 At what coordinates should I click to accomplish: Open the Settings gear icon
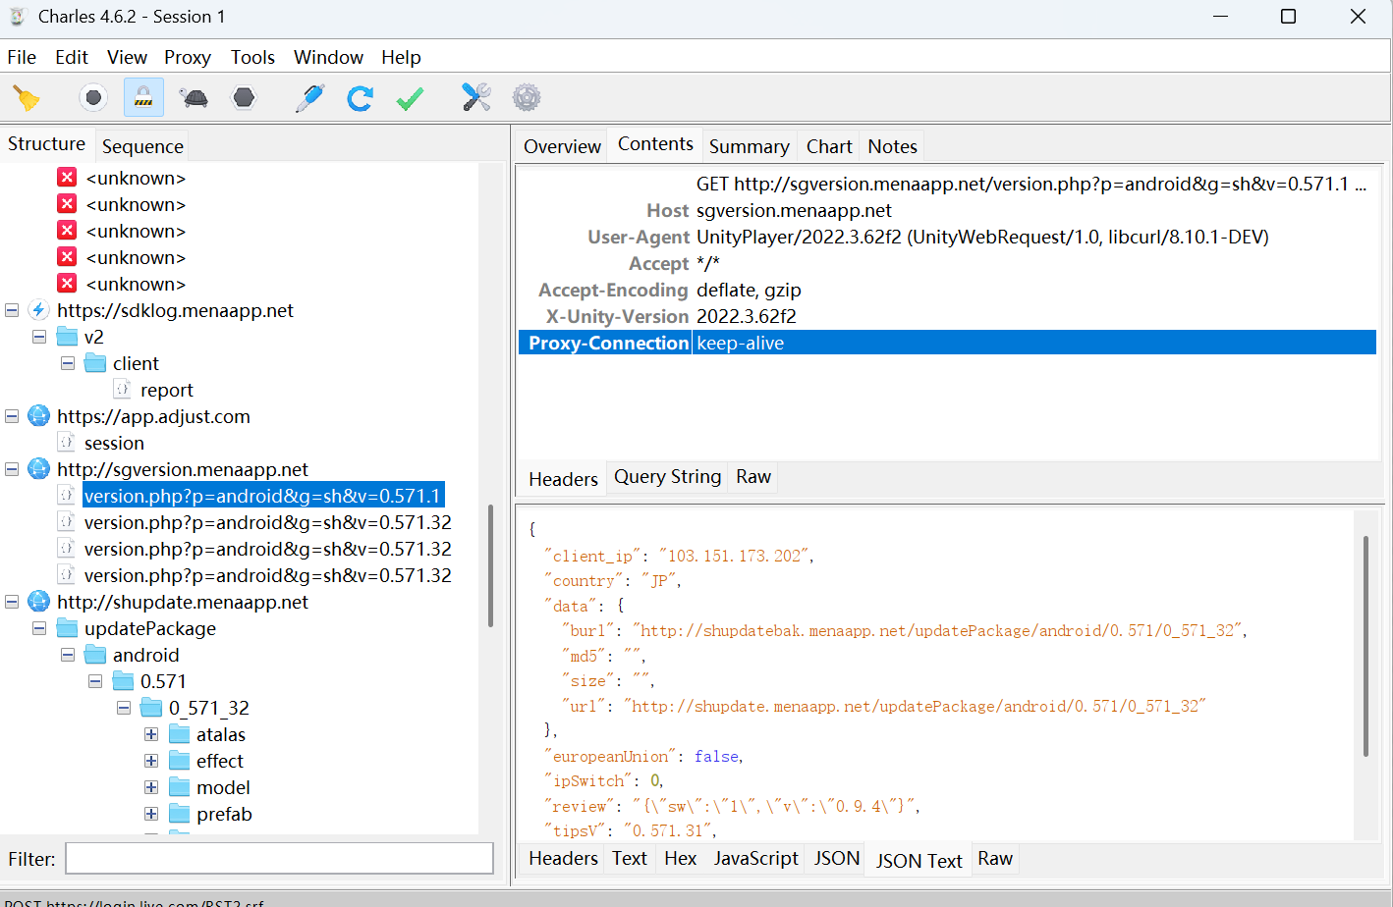point(527,98)
